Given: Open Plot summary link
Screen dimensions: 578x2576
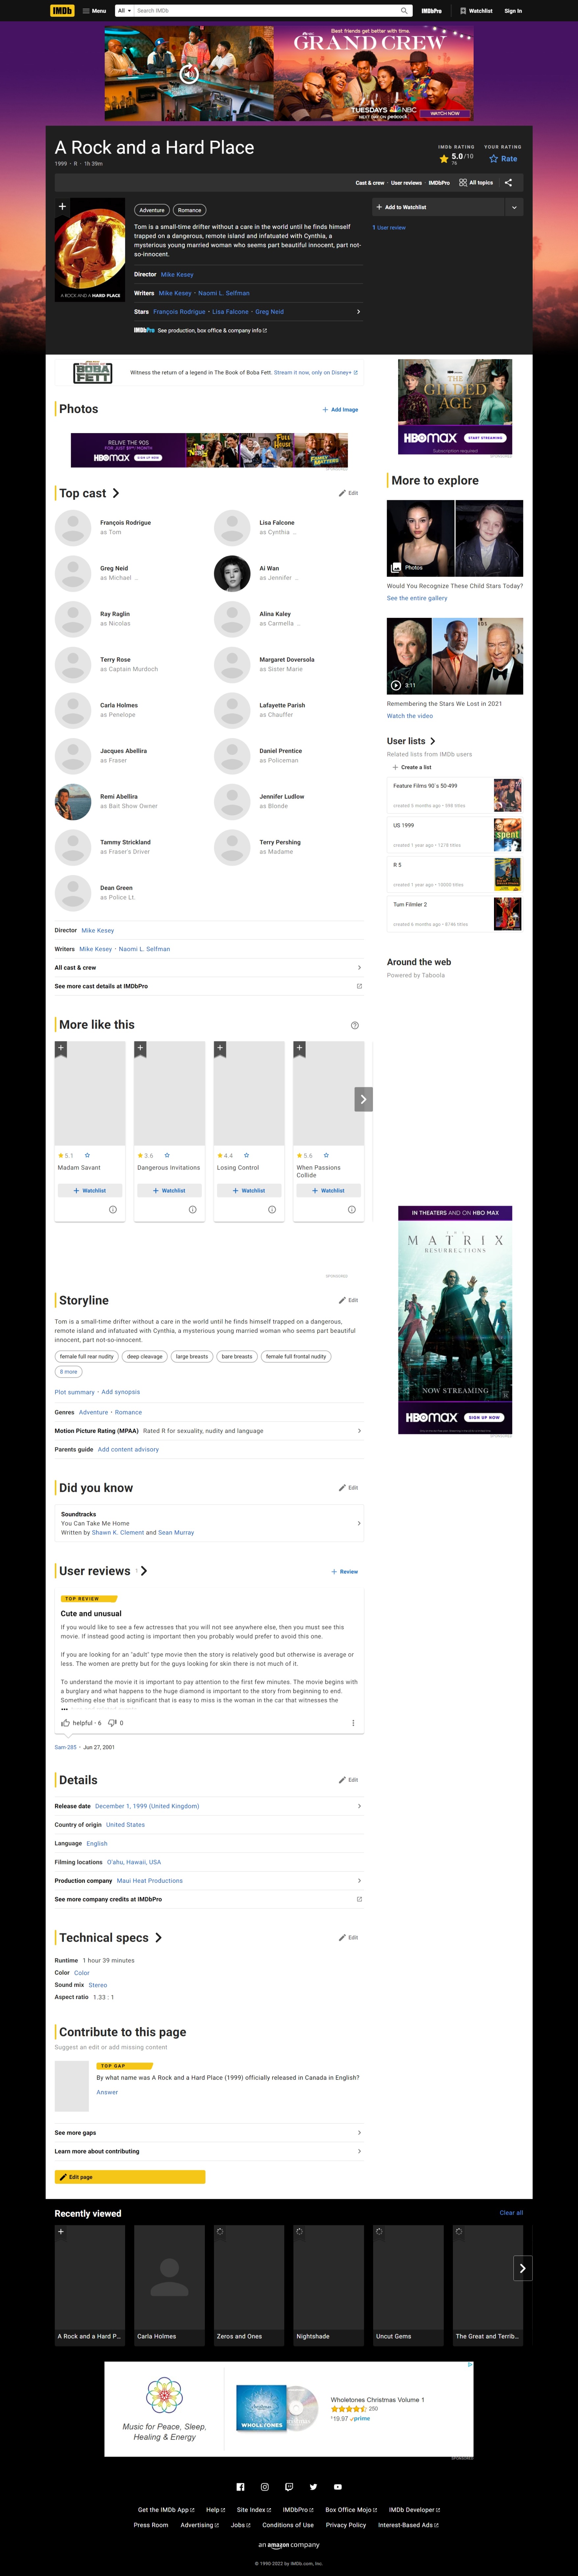Looking at the screenshot, I should tap(74, 1392).
